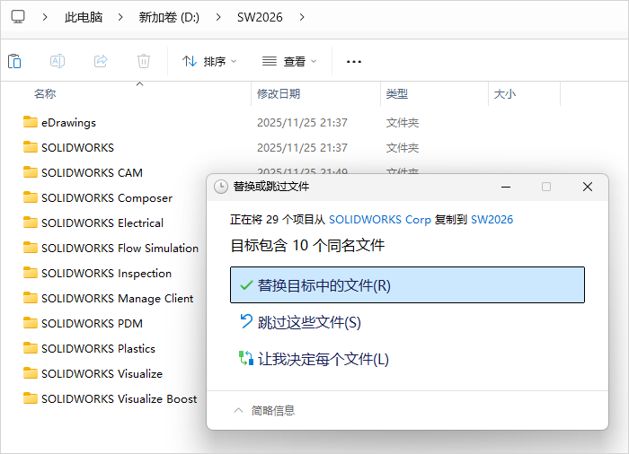Expand chevron after the computer icon
Screen dimensions: 629x454
coord(45,17)
